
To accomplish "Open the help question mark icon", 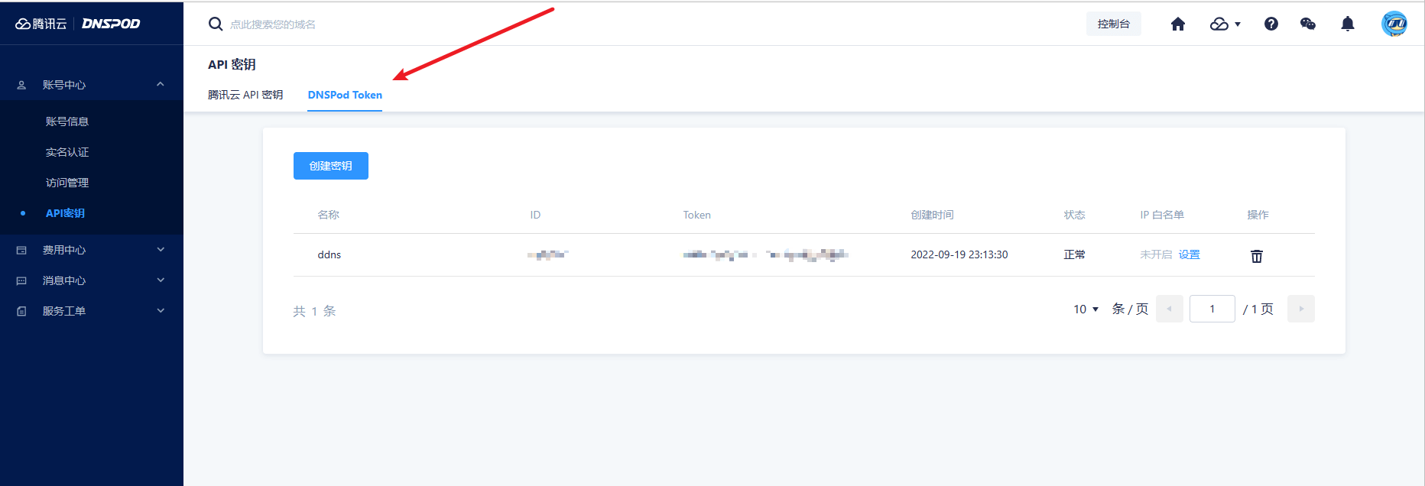I will point(1271,24).
